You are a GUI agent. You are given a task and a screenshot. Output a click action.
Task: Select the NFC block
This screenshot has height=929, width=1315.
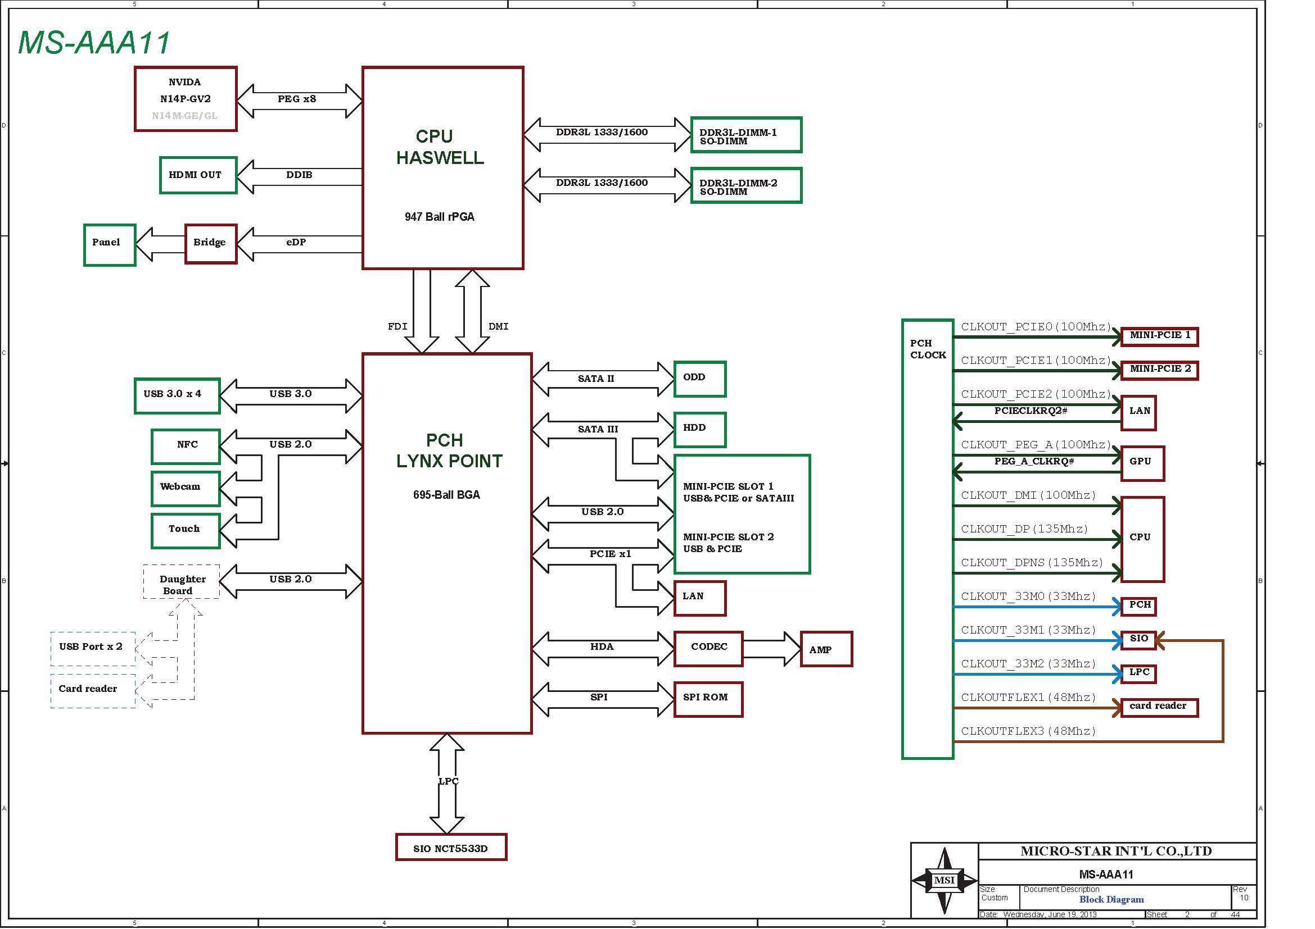[x=186, y=446]
